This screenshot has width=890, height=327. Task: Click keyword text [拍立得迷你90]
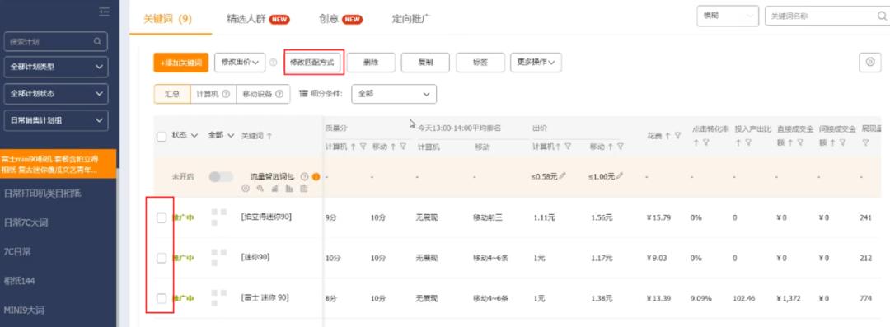(x=266, y=217)
